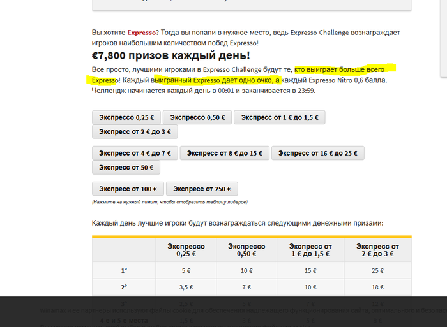The width and height of the screenshot is (447, 327).
Task: Open the Экспресс от 100 € leaderboard
Action: tap(128, 189)
